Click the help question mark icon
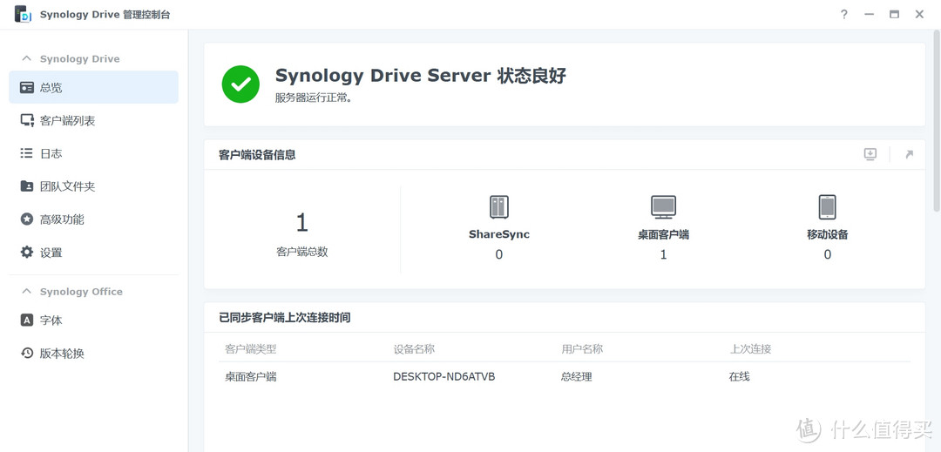Screen dimensions: 941x452 pos(843,15)
